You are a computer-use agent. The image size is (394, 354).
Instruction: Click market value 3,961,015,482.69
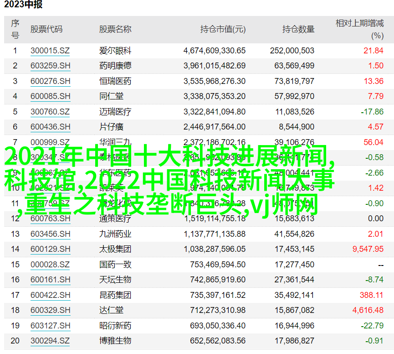tap(215, 66)
